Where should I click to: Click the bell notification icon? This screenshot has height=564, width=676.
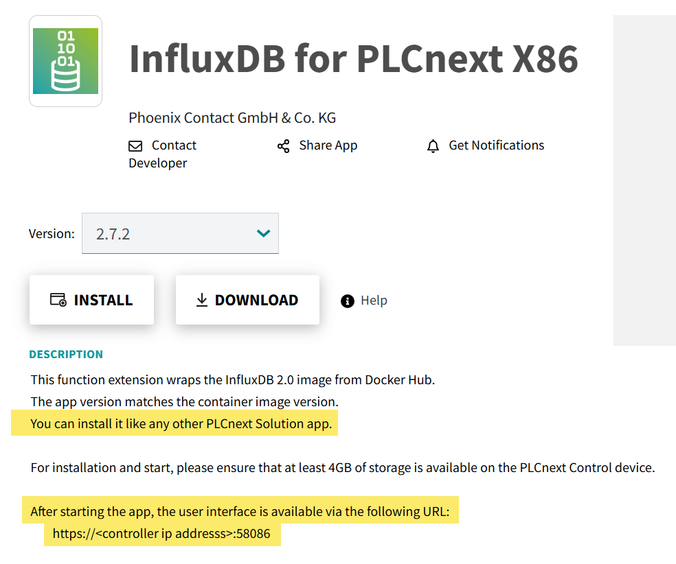point(433,146)
